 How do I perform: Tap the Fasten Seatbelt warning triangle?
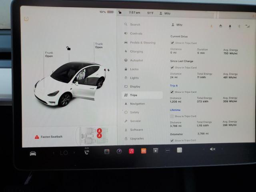37,137
